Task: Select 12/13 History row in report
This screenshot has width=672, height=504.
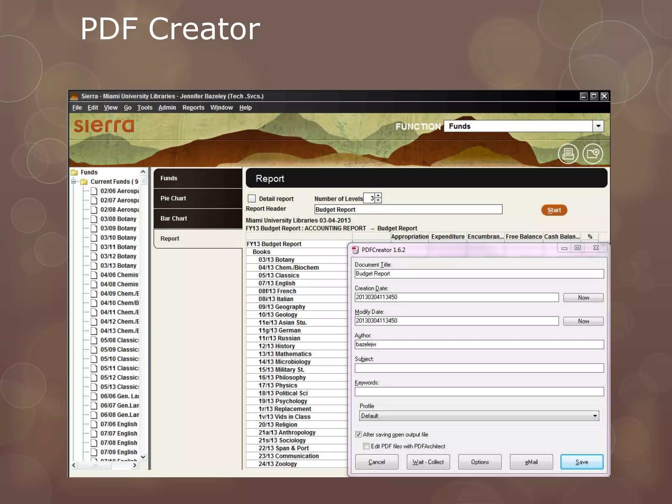Action: (297, 346)
